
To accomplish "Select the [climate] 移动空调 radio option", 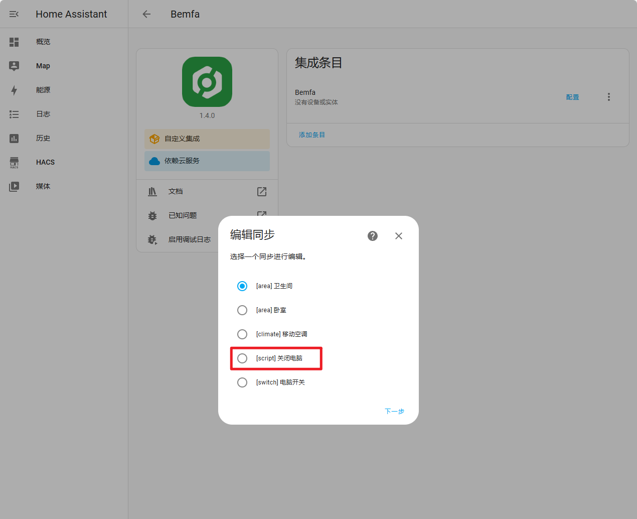I will coord(242,334).
